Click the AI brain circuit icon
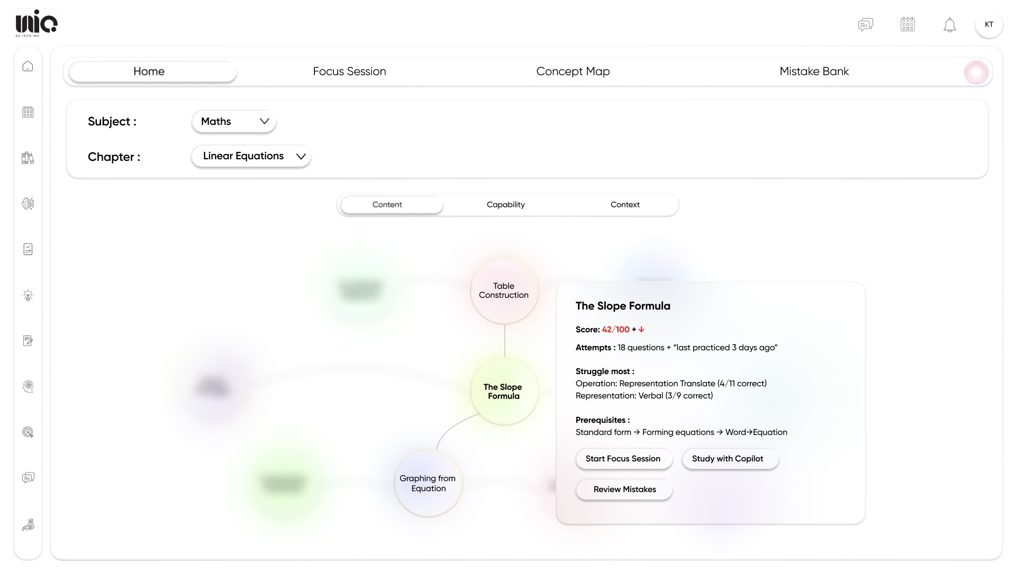The image size is (1016, 581). click(28, 204)
